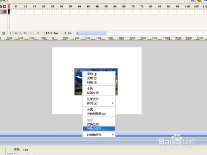This screenshot has height=155, width=207.
Task: Click the timeline scroll left arrow
Action: pos(78,33)
